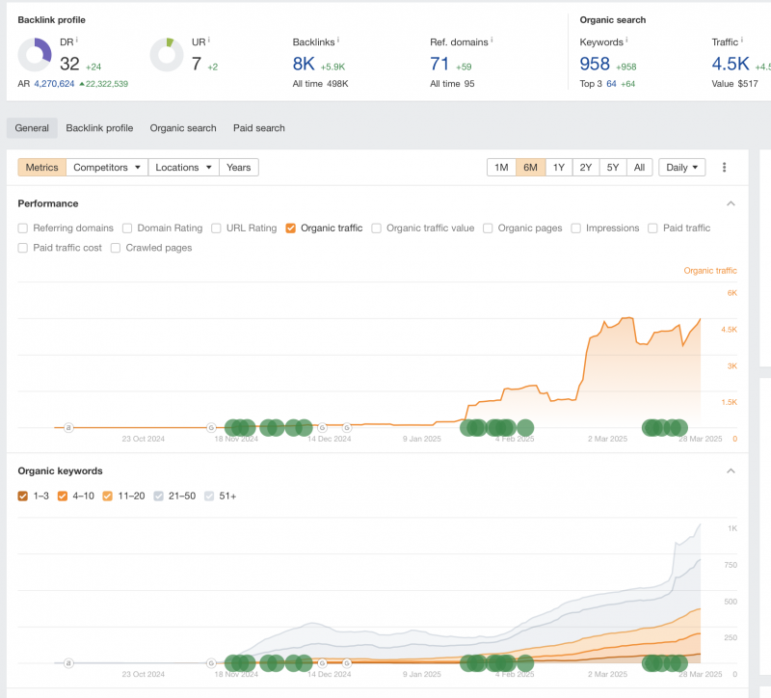Image resolution: width=771 pixels, height=698 pixels.
Task: Select the 1Y time range button
Action: 558,168
